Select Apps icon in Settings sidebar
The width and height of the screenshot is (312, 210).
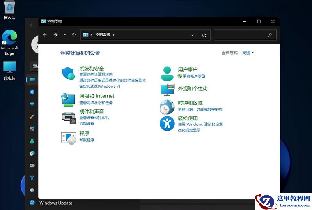[x=32, y=129]
